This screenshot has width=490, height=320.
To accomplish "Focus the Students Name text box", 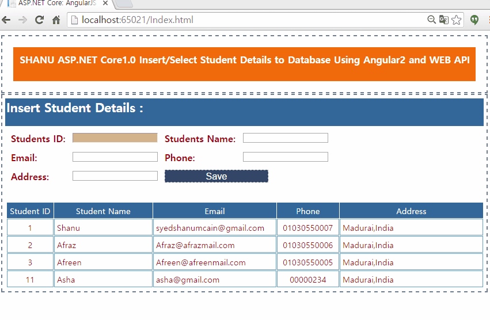I will click(286, 138).
